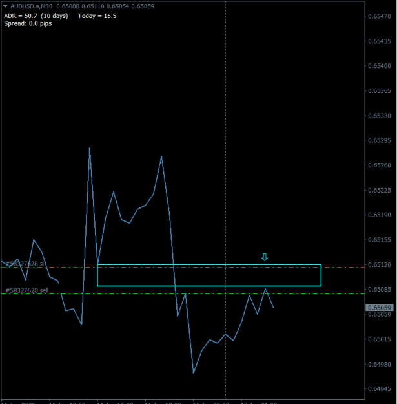The image size is (397, 404).
Task: Click the open price 0.65088 in header
Action: [x=68, y=6]
